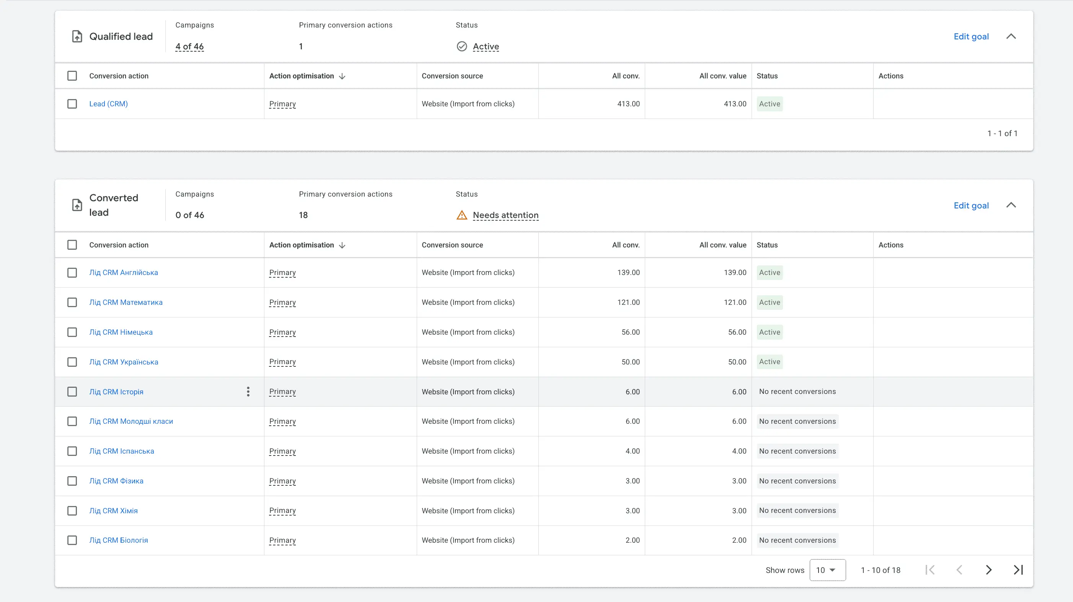
Task: Open the Лід CRM Українська conversion action
Action: tap(124, 362)
